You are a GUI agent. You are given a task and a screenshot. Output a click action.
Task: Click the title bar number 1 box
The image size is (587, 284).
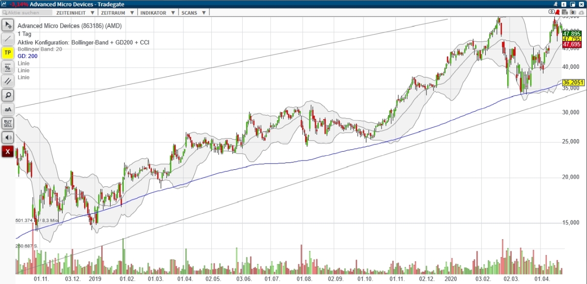[564, 4]
